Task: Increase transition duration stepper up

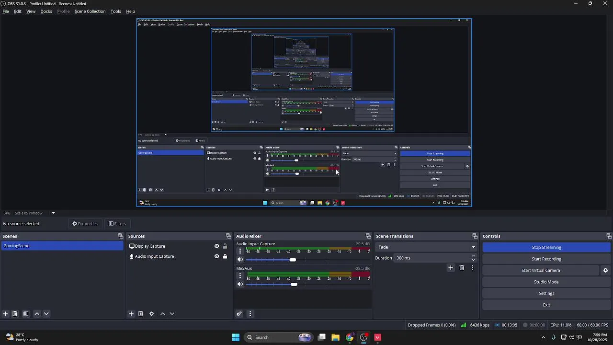Action: [474, 255]
